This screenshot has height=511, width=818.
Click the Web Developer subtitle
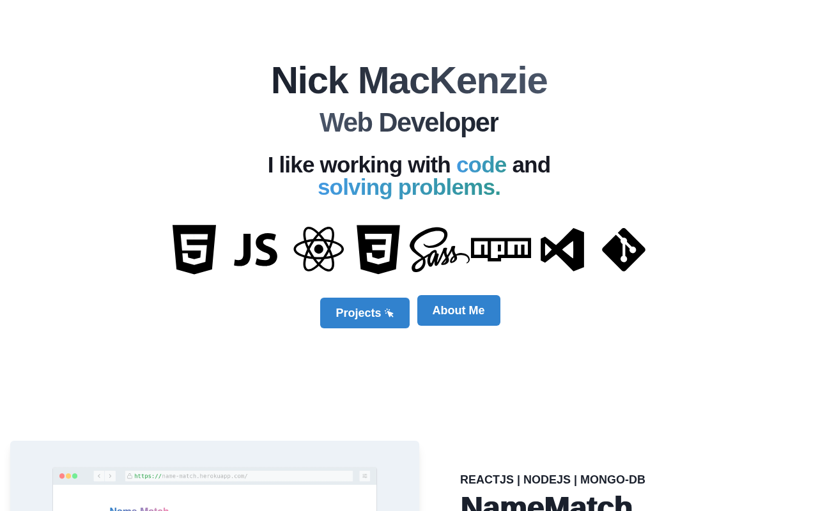coord(409,123)
